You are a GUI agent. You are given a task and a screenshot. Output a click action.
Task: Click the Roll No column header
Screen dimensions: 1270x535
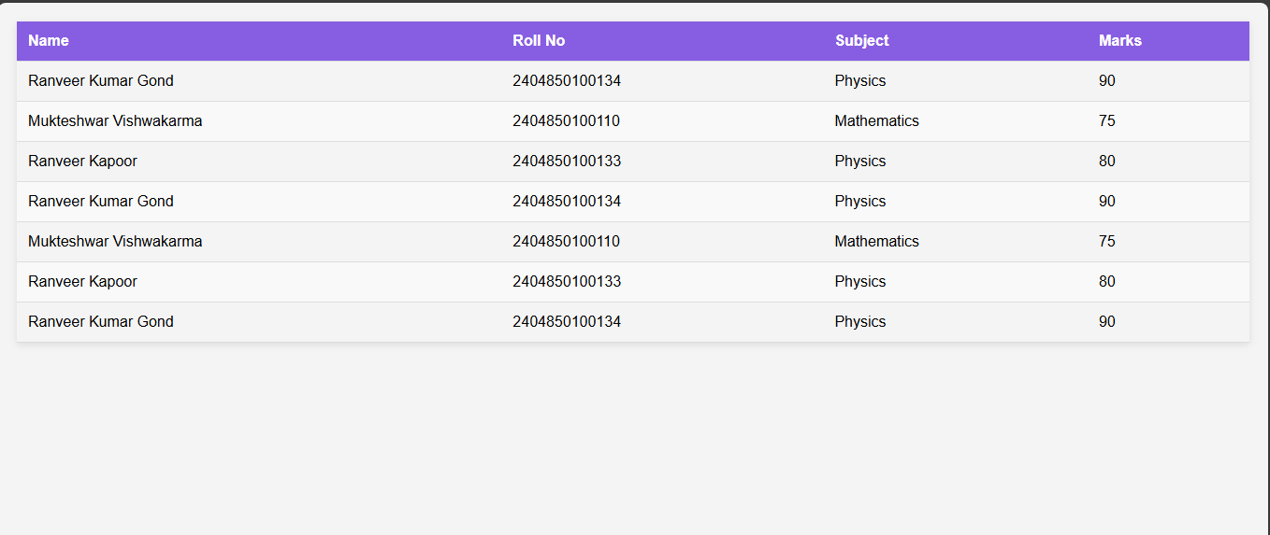[539, 41]
